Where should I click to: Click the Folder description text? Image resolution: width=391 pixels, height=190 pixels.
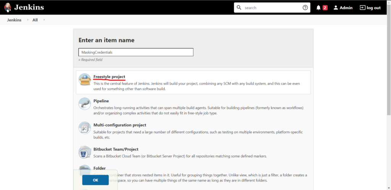200,178
